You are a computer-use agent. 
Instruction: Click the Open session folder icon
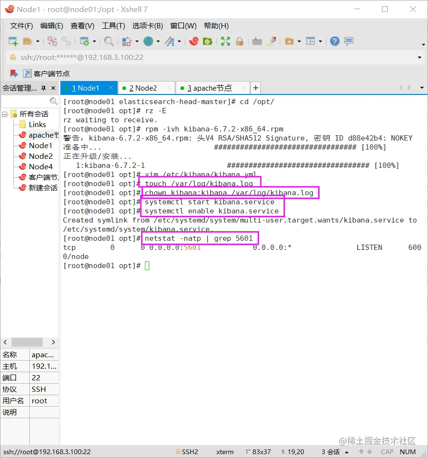point(27,41)
